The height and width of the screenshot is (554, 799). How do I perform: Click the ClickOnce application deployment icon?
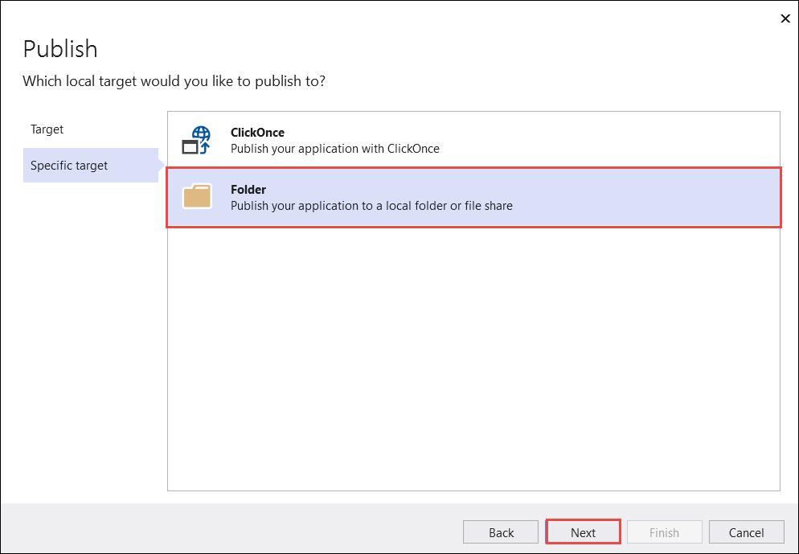196,139
